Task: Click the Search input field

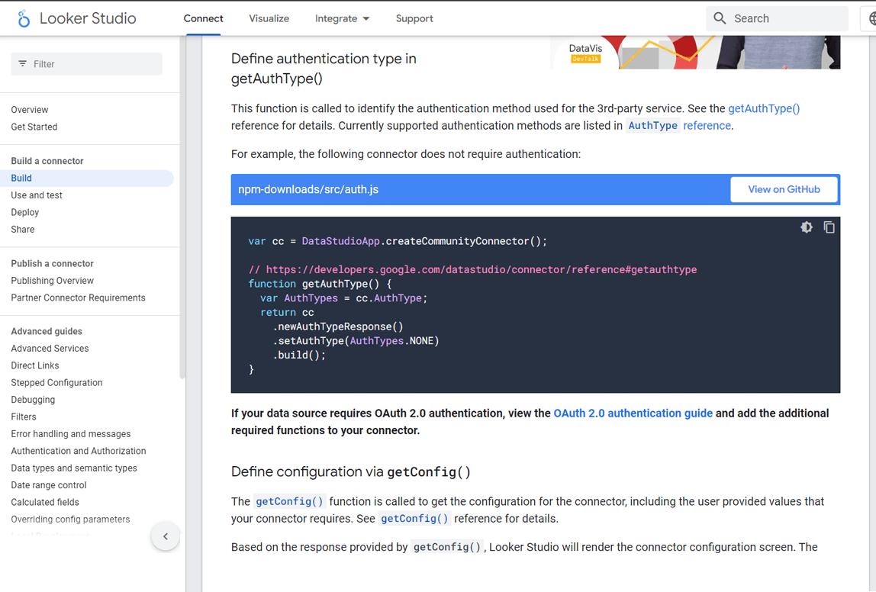Action: tap(777, 18)
